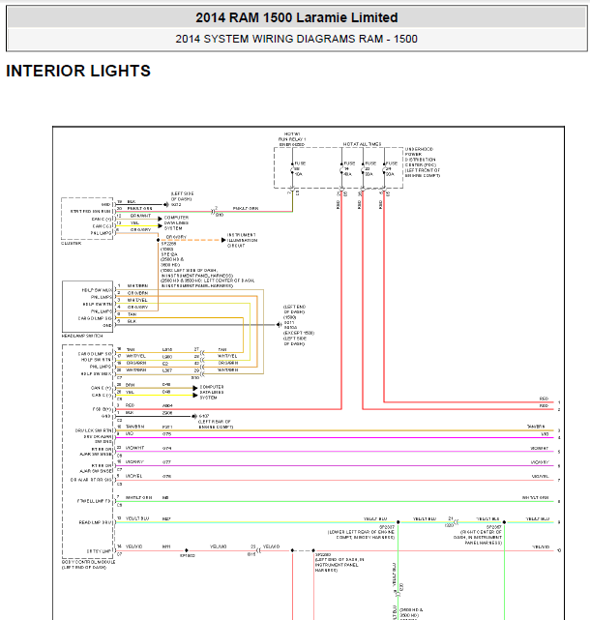The width and height of the screenshot is (590, 620).
Task: Select "WHT/LT GRN" label at the diagram's right edge
Action: point(536,497)
